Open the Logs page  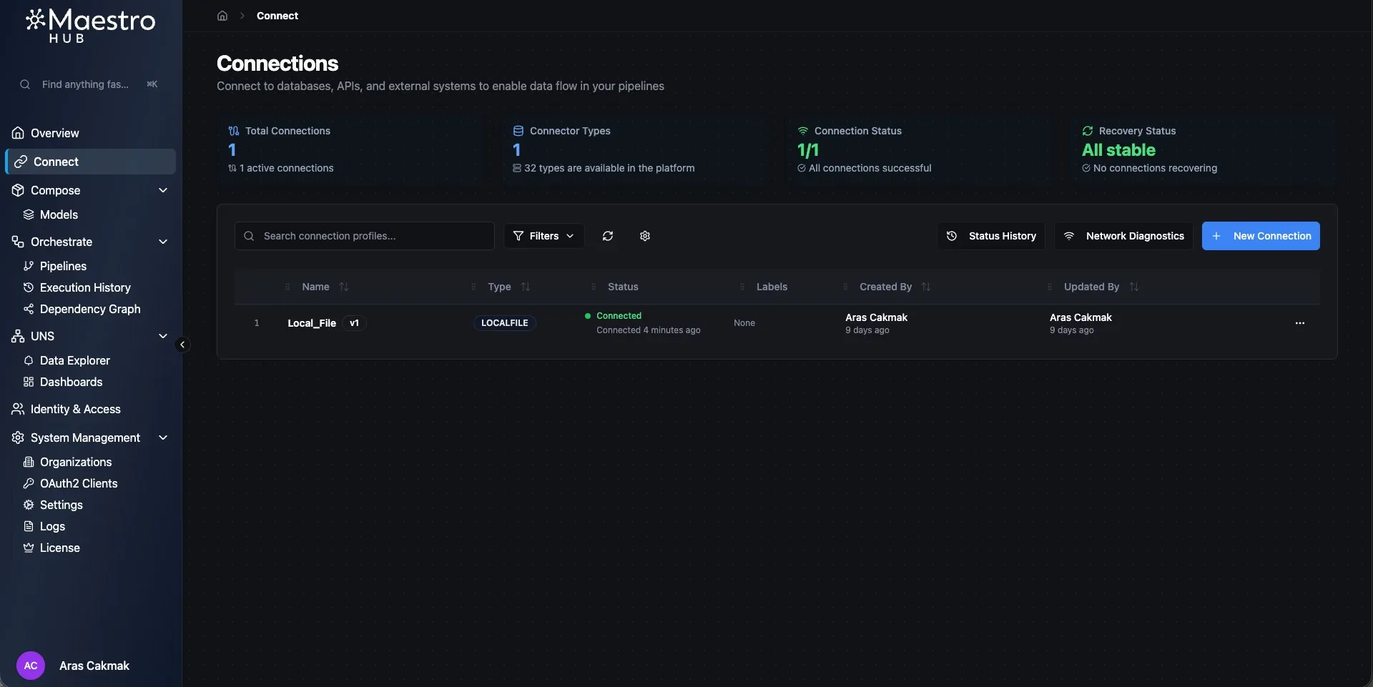[52, 526]
